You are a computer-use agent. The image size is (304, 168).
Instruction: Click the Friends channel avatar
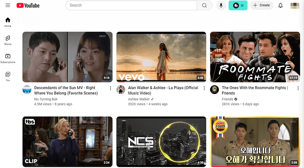215,89
